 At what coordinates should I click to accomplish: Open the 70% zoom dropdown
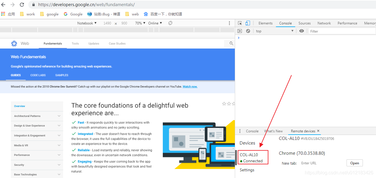pyautogui.click(x=140, y=23)
